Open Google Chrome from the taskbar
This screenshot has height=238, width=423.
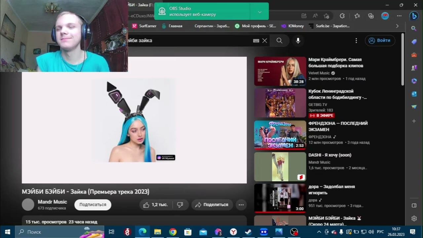[x=173, y=232]
